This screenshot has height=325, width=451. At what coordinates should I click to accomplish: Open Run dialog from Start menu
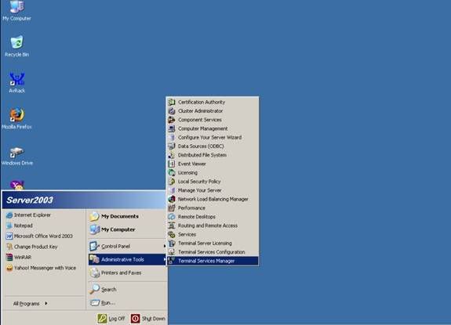point(127,302)
